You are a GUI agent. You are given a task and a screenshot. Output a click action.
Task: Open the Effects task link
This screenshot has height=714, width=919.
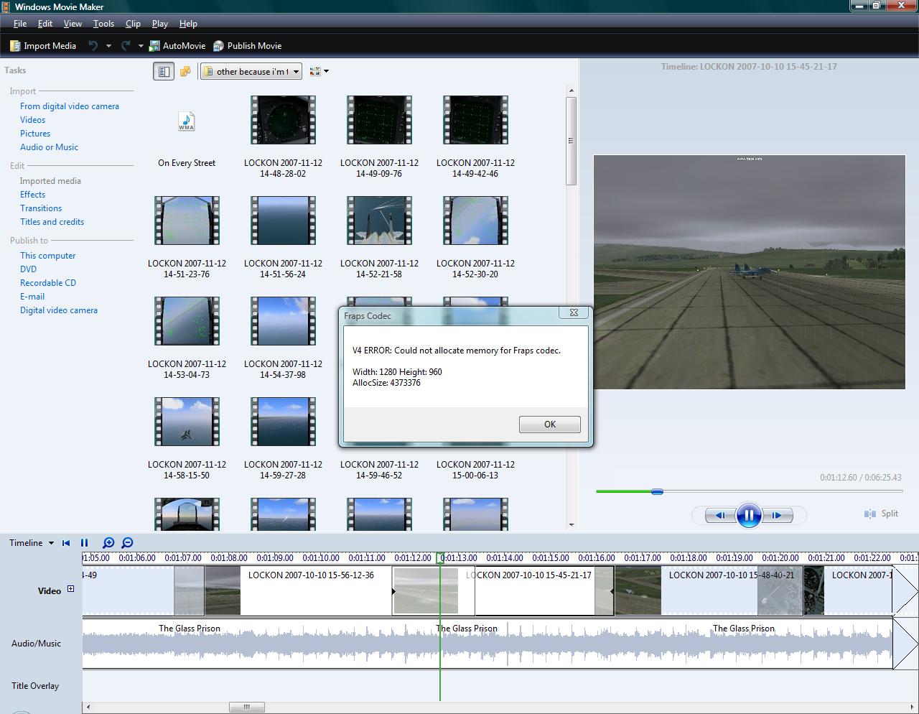click(x=32, y=194)
